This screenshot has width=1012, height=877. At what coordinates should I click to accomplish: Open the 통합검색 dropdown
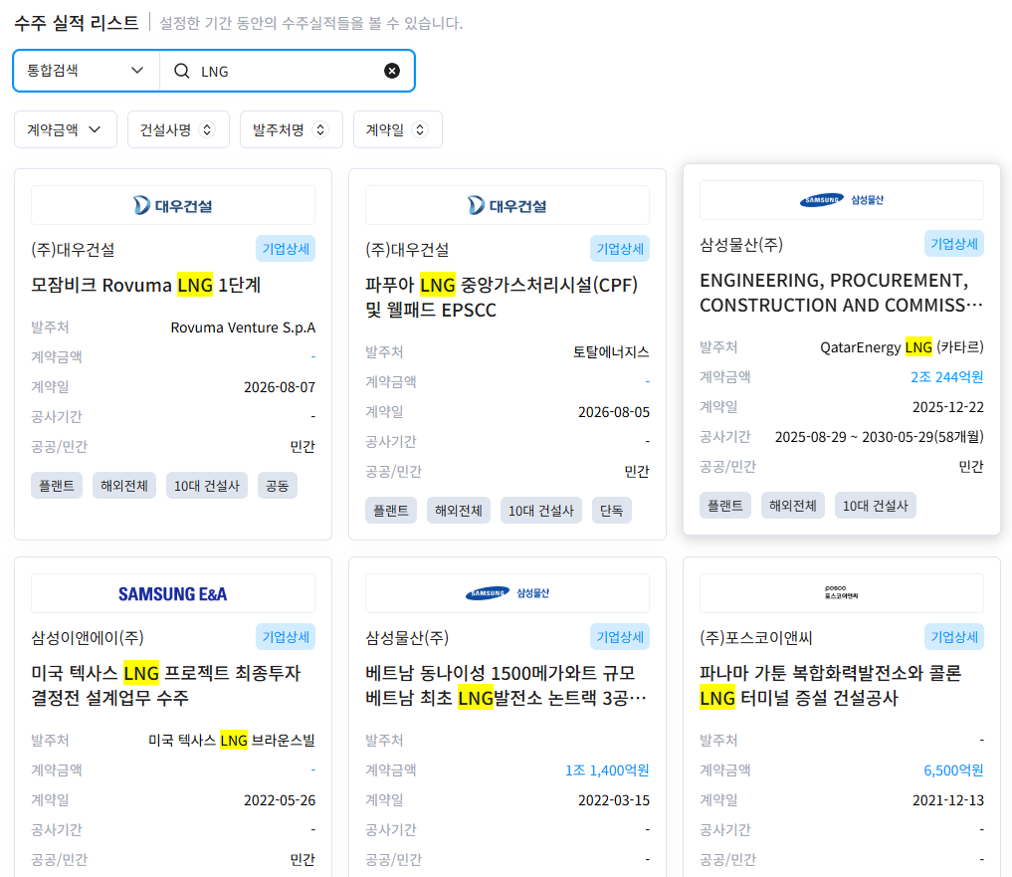tap(86, 71)
